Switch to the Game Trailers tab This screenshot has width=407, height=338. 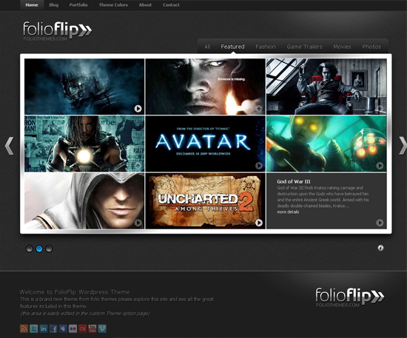tap(304, 47)
